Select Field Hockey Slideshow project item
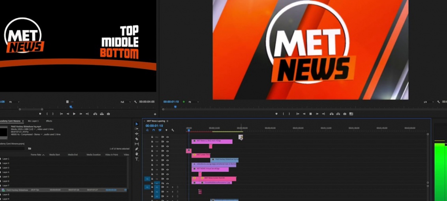The image size is (447, 201). tap(17, 190)
